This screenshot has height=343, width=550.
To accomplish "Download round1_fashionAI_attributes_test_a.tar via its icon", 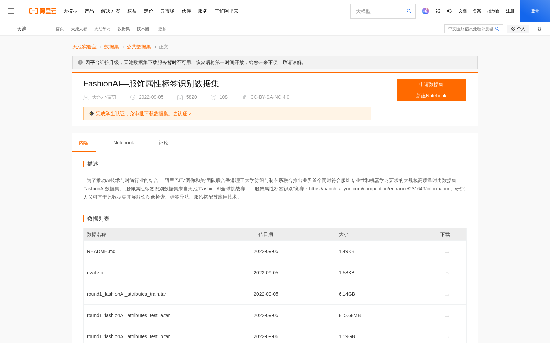I will pyautogui.click(x=447, y=315).
